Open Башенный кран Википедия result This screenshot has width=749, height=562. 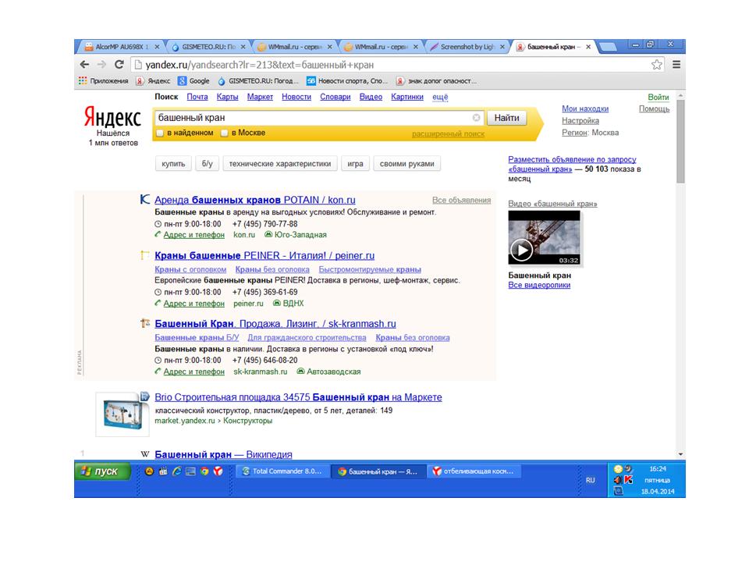[224, 454]
